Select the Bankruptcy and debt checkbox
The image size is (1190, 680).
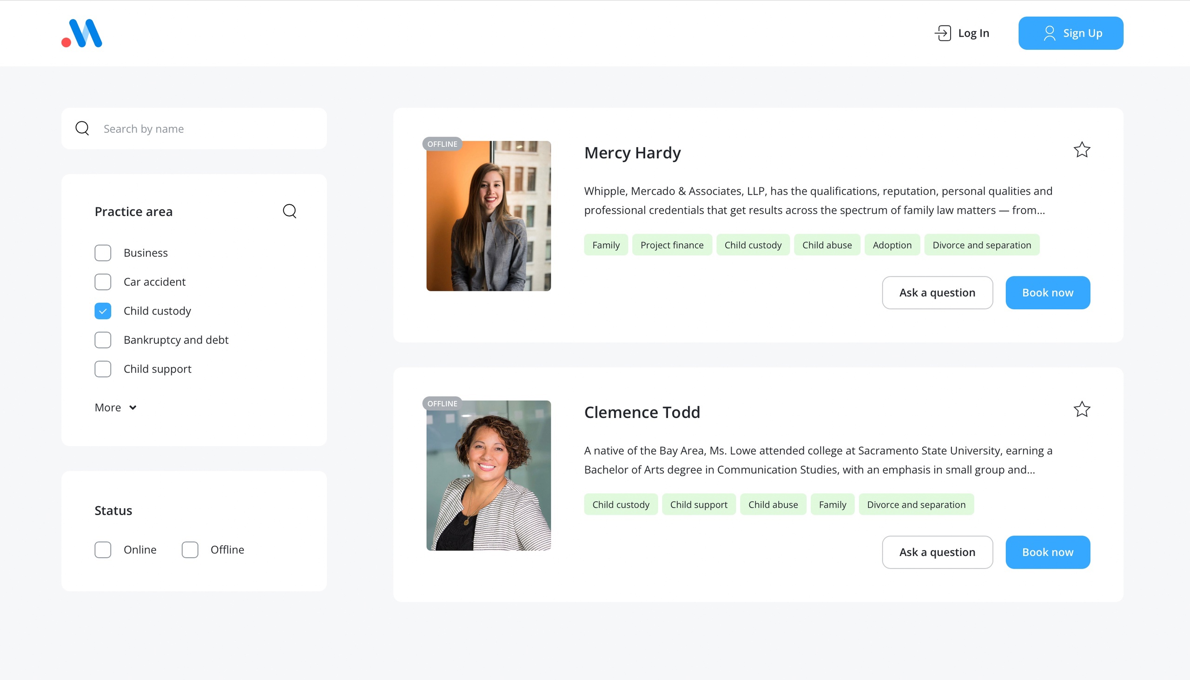click(102, 340)
